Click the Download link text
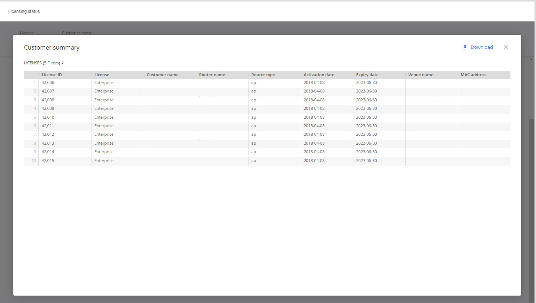Screen dimensions: 536x303 coord(482,47)
